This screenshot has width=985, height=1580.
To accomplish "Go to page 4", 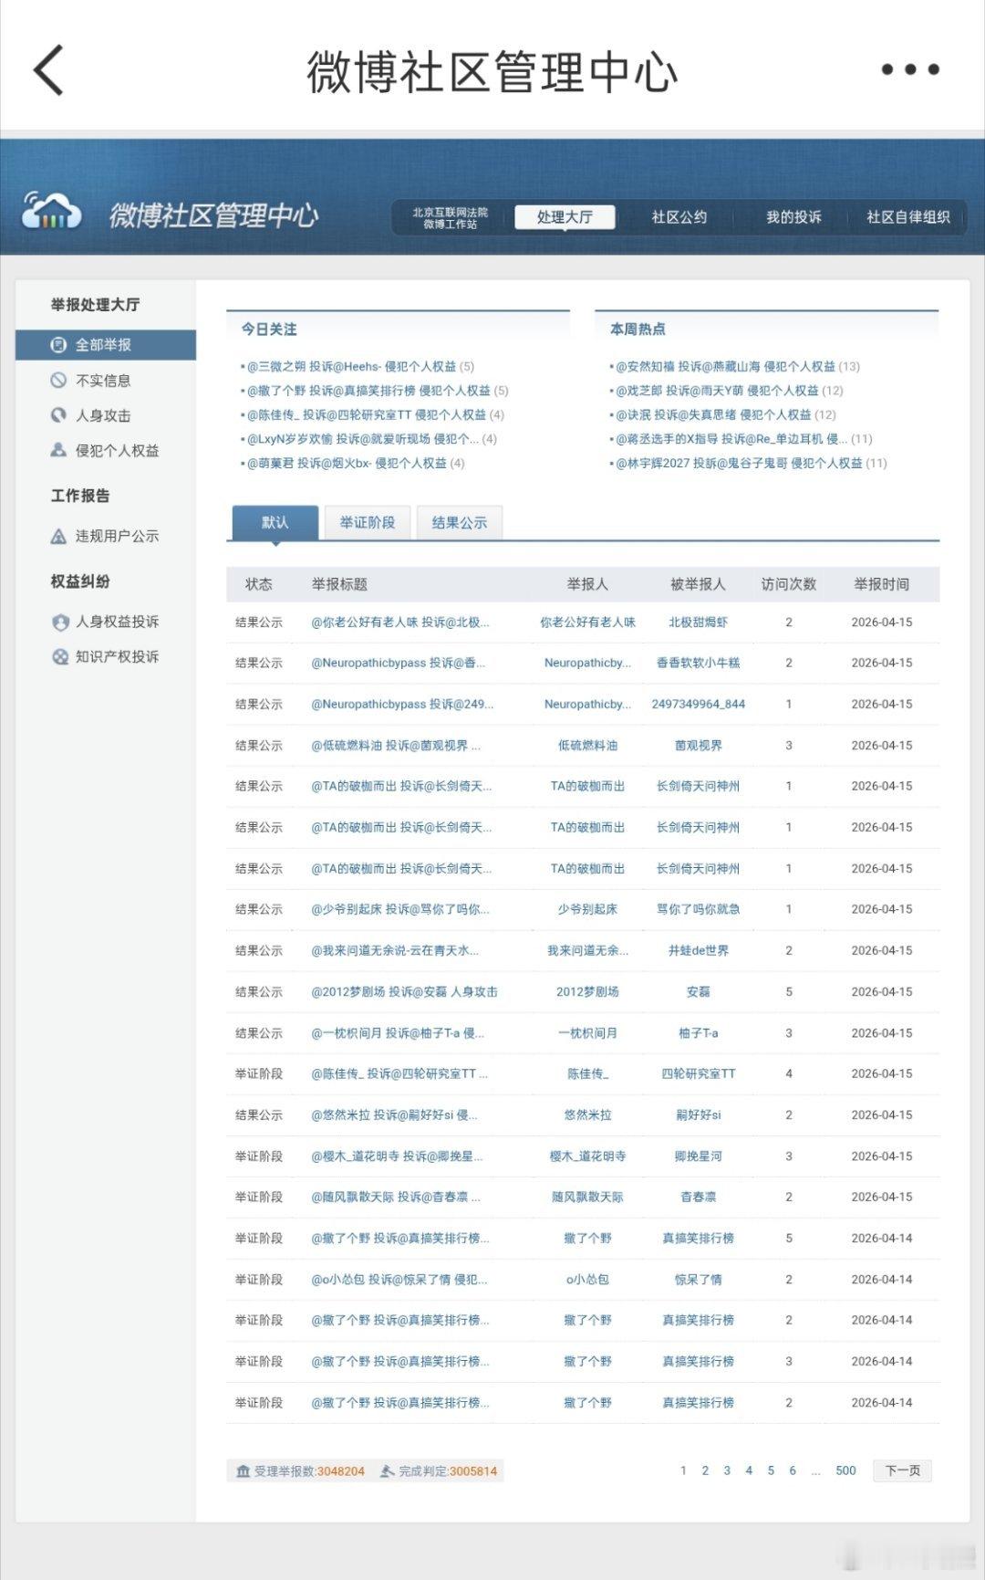I will (x=749, y=1470).
